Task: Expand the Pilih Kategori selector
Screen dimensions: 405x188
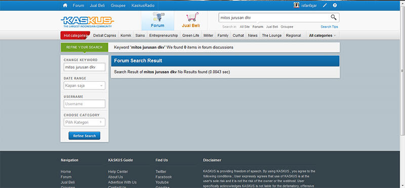Action: [x=85, y=122]
